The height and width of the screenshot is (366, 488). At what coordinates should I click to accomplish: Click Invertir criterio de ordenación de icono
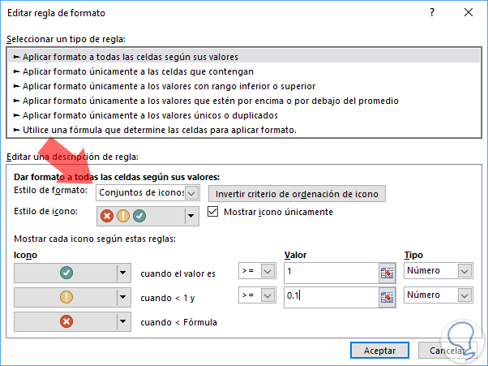coord(296,193)
